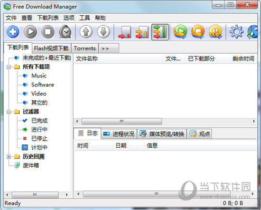
Task: Sort by the 文件... column header
Action: 174,58
